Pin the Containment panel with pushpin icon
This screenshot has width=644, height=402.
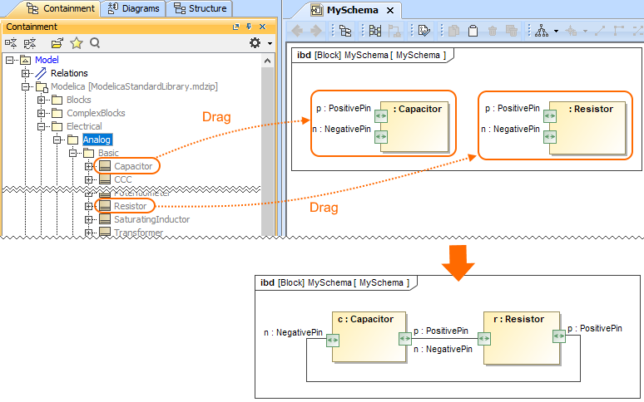pyautogui.click(x=248, y=27)
